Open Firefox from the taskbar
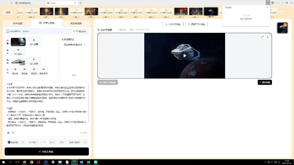The height and width of the screenshot is (165, 294). [x=24, y=162]
